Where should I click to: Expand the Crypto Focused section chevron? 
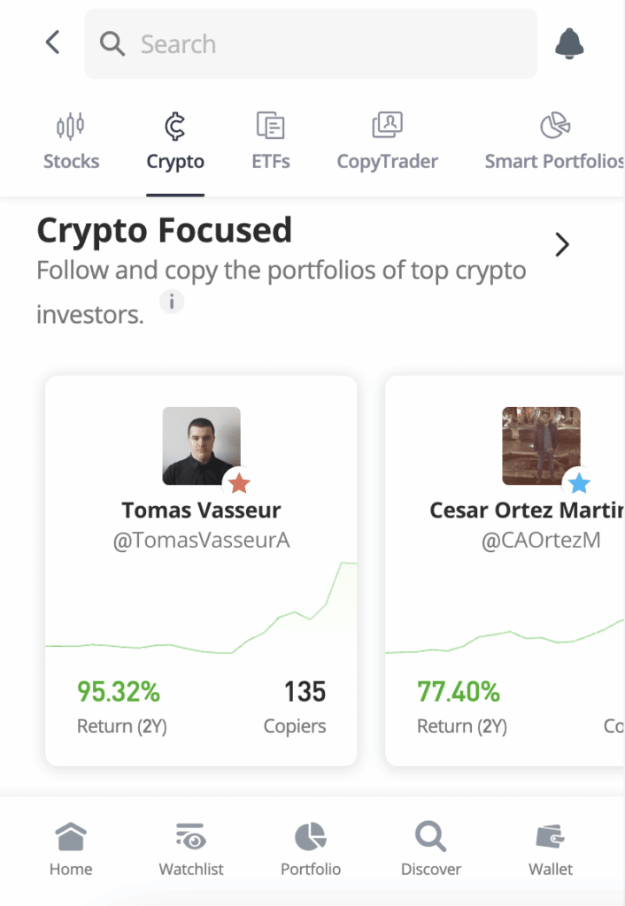561,244
